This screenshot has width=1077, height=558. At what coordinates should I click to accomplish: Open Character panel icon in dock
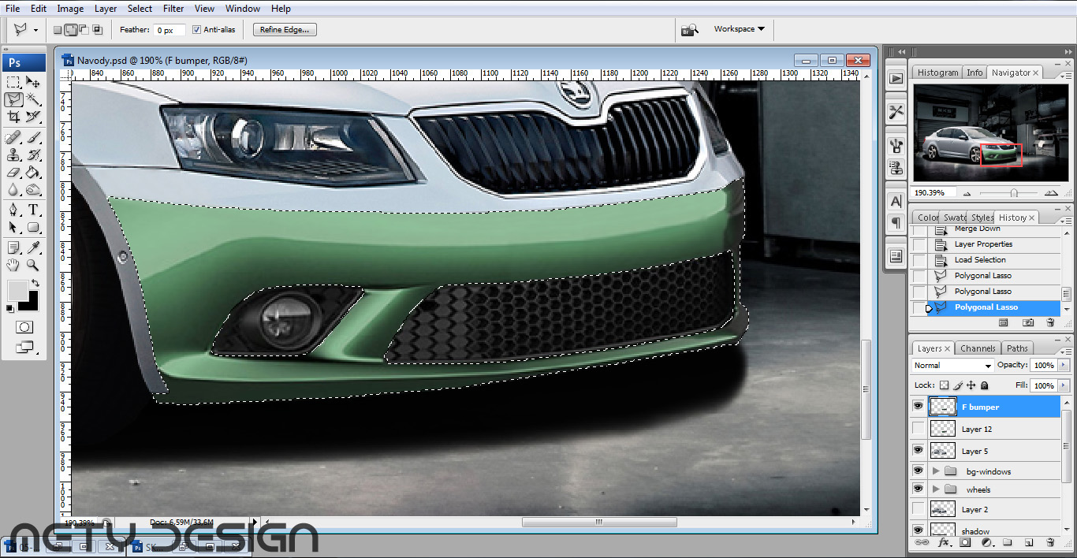tap(896, 200)
